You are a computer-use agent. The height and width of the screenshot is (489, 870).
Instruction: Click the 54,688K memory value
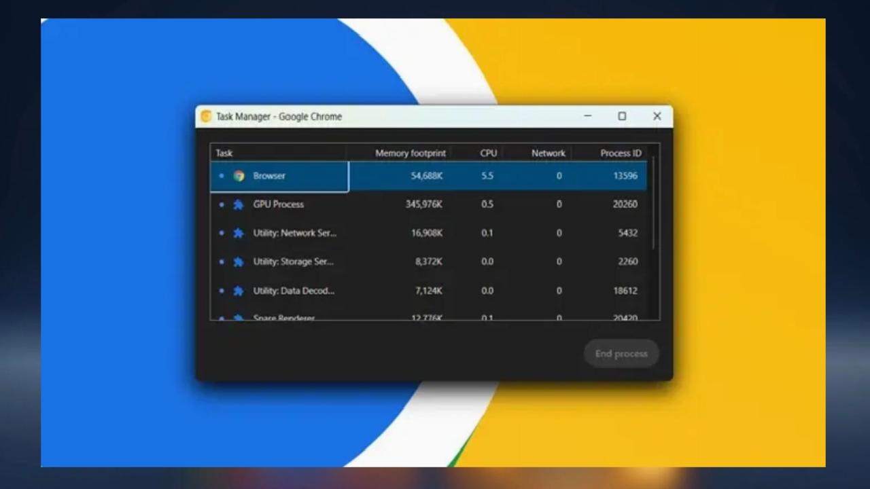(427, 176)
